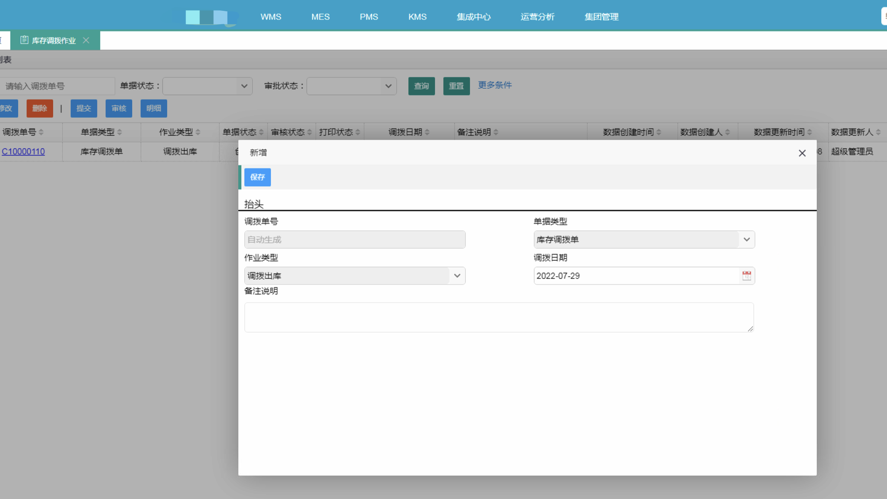
Task: Expand the 作业类型 调拨出库 dropdown
Action: (x=457, y=276)
